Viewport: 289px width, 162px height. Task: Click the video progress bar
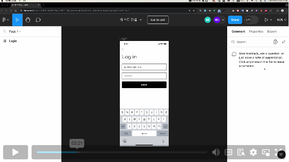click(122, 152)
